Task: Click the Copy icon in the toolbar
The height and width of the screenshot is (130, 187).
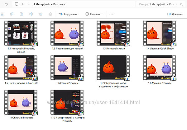Action: click(12, 14)
